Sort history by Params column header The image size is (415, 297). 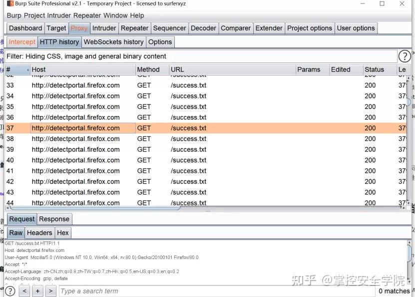click(313, 69)
